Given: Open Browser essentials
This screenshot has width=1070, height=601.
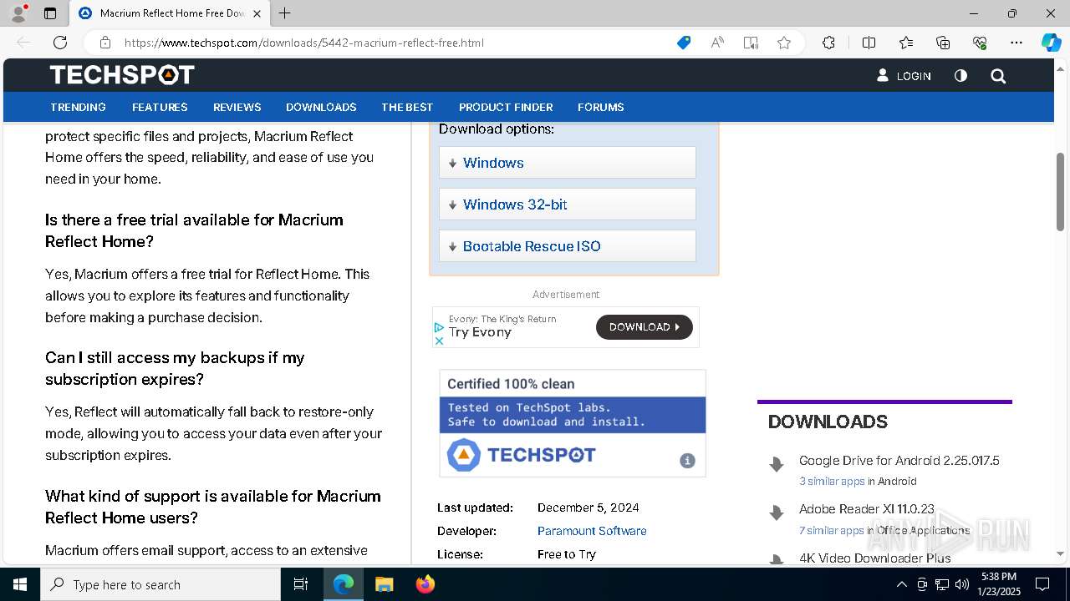Looking at the screenshot, I should [x=980, y=43].
